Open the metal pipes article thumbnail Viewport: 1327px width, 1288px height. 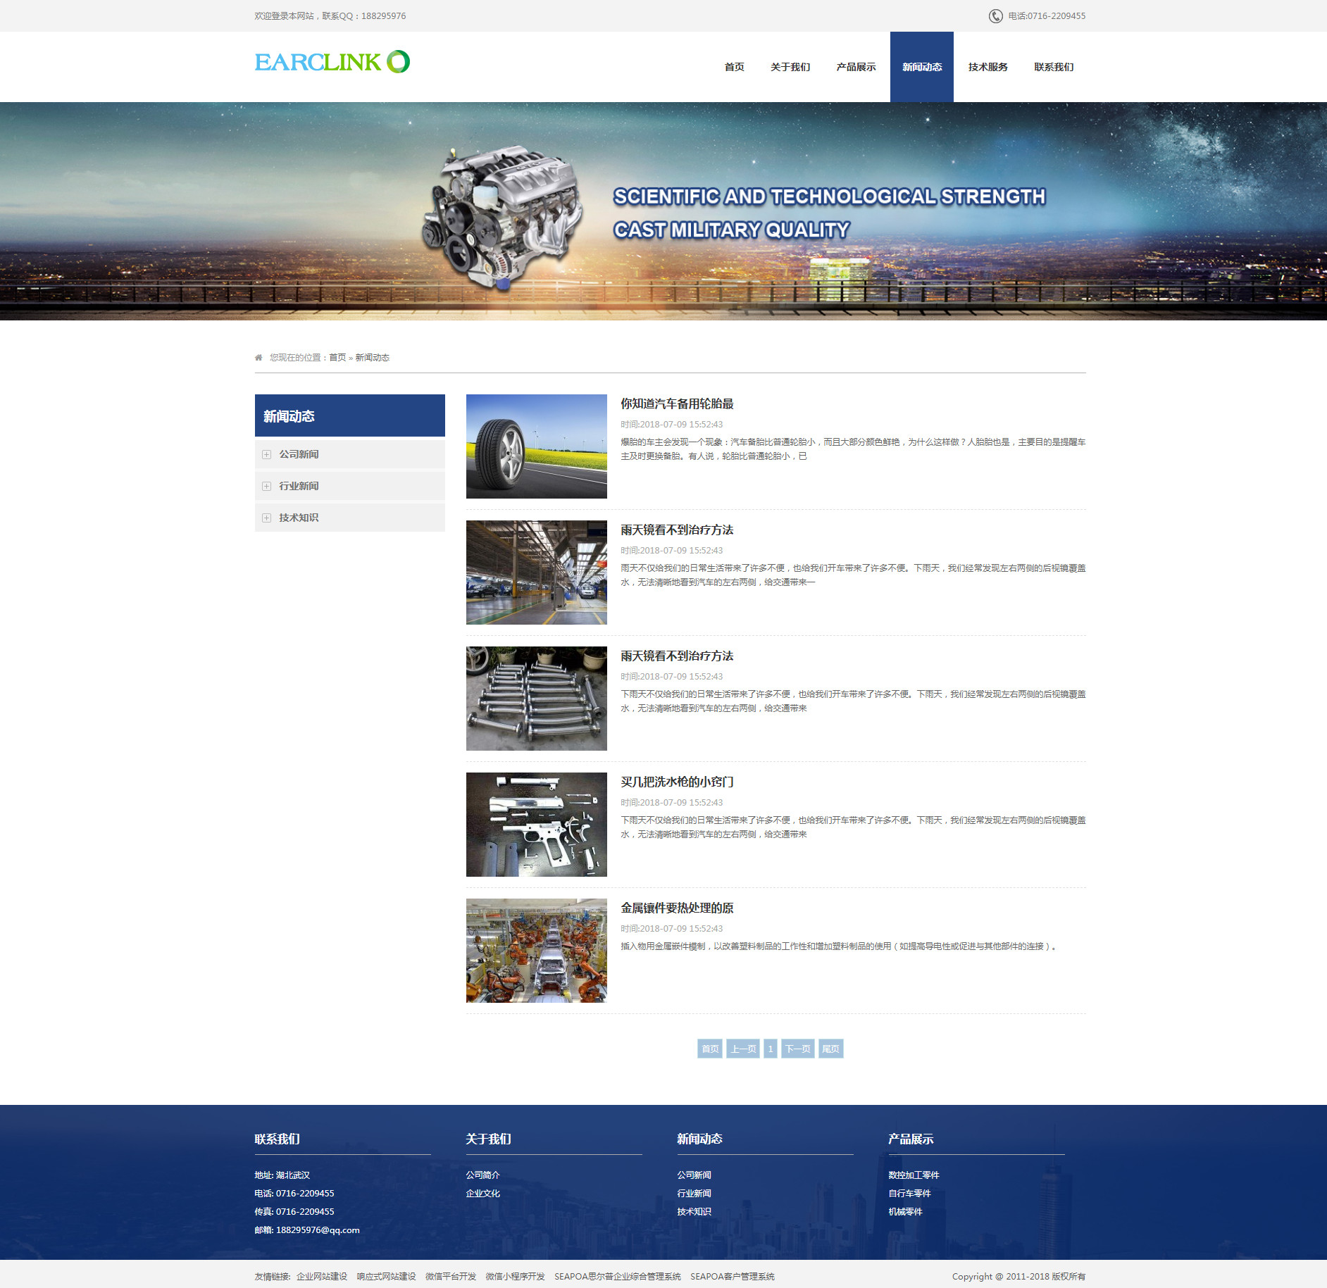536,699
